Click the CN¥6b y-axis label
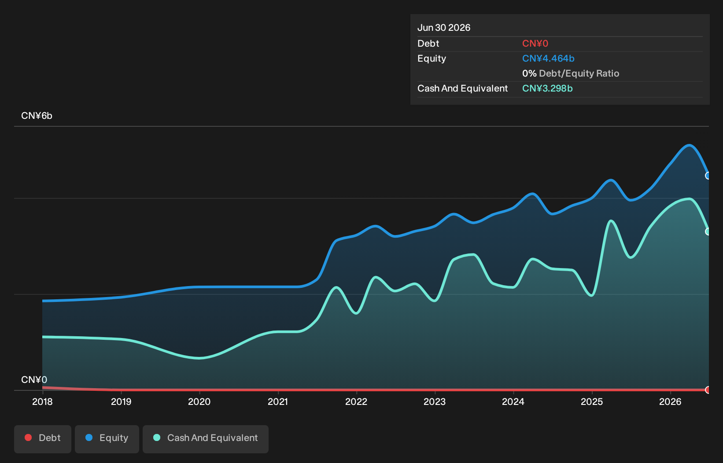 (x=37, y=116)
